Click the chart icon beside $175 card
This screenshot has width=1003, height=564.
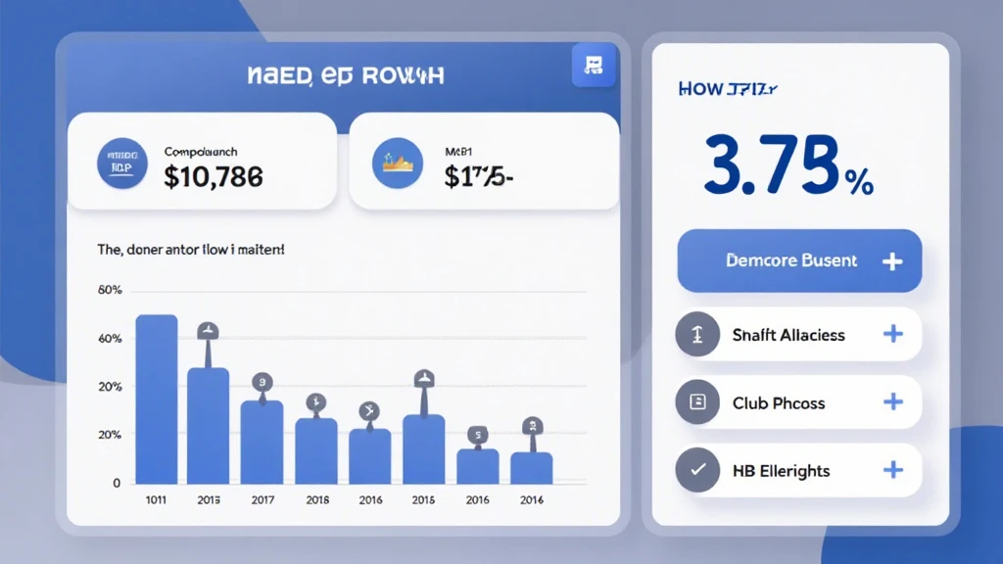click(398, 164)
